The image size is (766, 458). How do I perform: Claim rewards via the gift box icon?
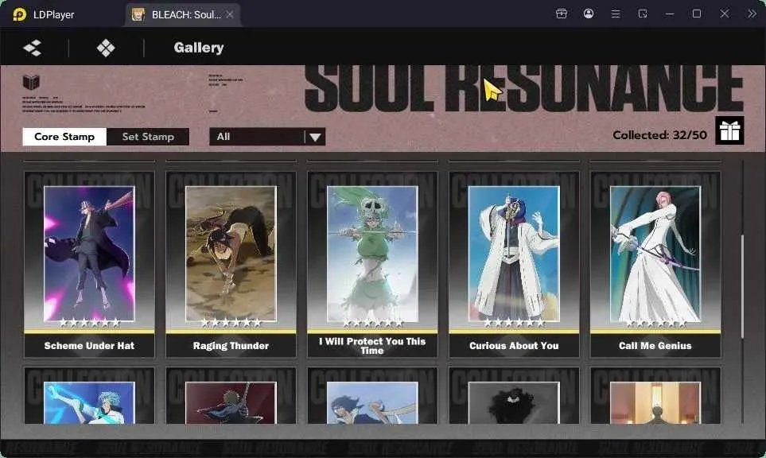[x=729, y=130]
